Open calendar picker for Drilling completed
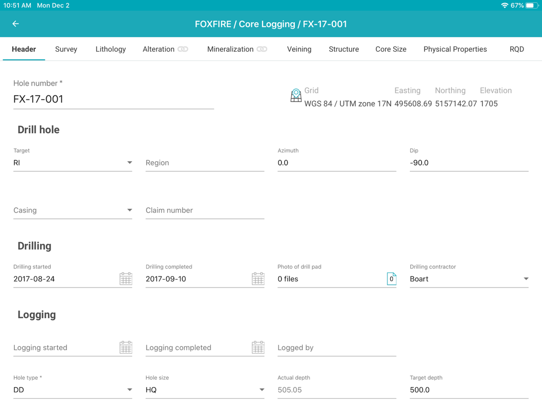 coord(258,279)
